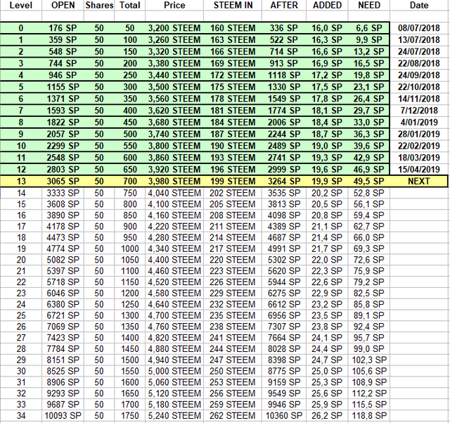Click the 1118 SP AFTER cell

(x=284, y=75)
